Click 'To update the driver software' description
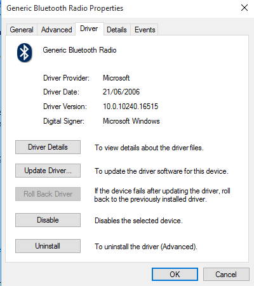This screenshot has height=286, width=254. (161, 171)
